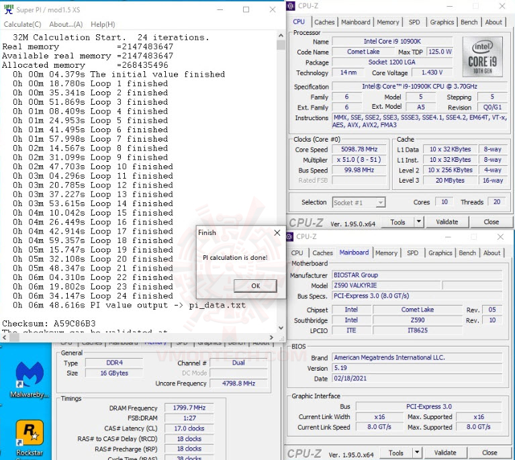Open the Help(H) menu in Super PI
Viewport: 515px width, 460px height.
coord(103,24)
